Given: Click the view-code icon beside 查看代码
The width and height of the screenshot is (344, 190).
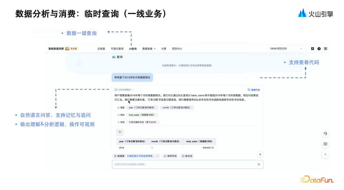Looking at the screenshot, I should (x=249, y=90).
